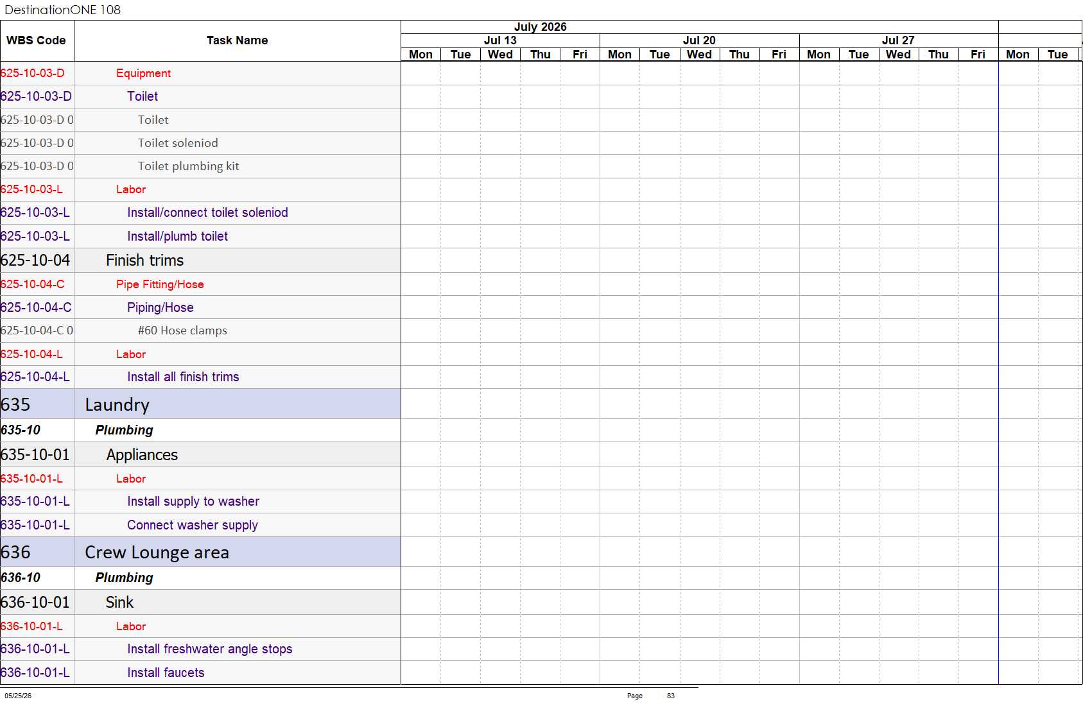Click WBS code 636
Image resolution: width=1083 pixels, height=704 pixels.
pos(15,552)
